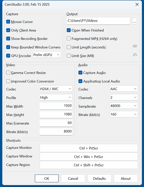Screen dimensions: 144x187
Task: Expand the Profile High dropdown
Action: 56,97
